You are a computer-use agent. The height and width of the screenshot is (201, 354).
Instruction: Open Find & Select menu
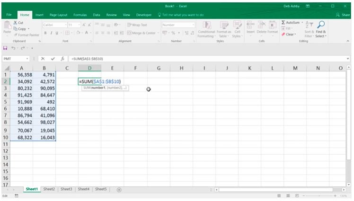pyautogui.click(x=320, y=29)
